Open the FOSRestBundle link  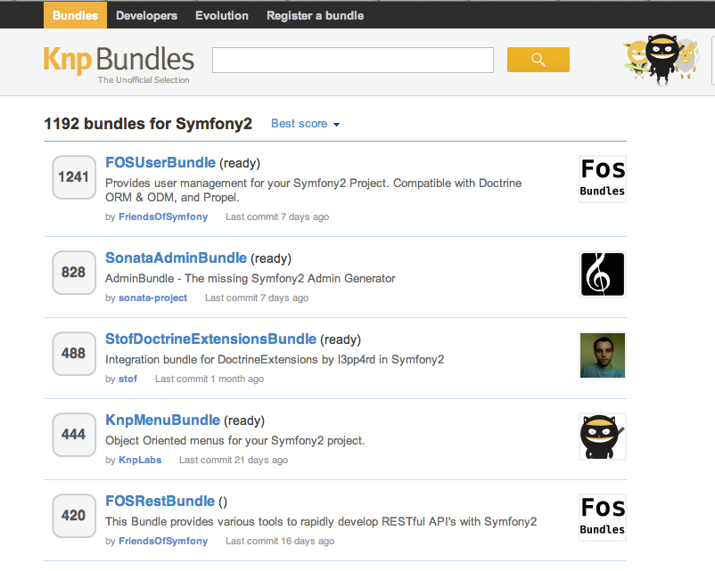(x=160, y=502)
